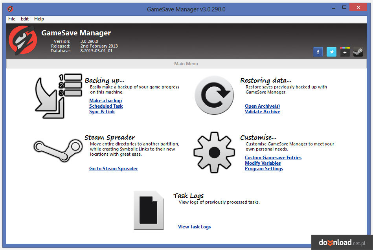Open the File menu
Screen dimensions: 373x250
point(12,19)
